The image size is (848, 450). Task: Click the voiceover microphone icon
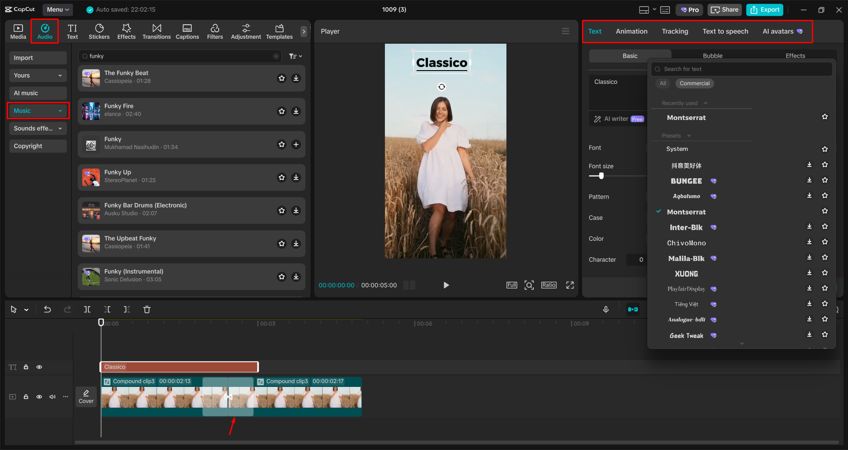click(606, 309)
